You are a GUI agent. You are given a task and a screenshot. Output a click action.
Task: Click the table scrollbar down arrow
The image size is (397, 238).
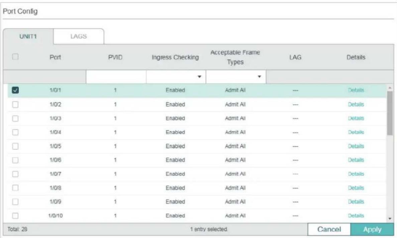(390, 219)
